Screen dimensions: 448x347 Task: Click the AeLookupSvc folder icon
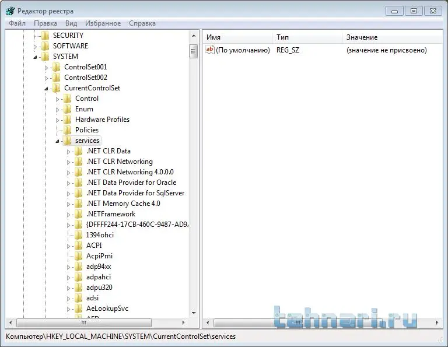(79, 309)
